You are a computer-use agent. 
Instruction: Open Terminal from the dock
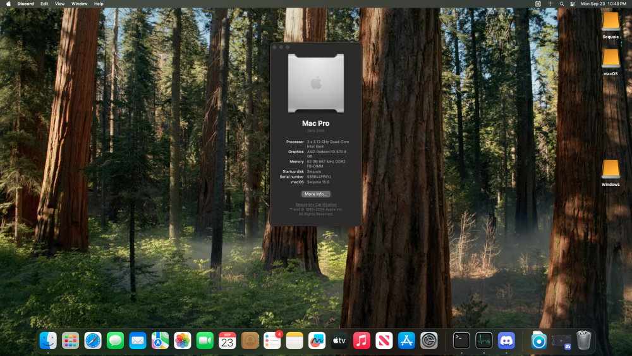tap(461, 341)
